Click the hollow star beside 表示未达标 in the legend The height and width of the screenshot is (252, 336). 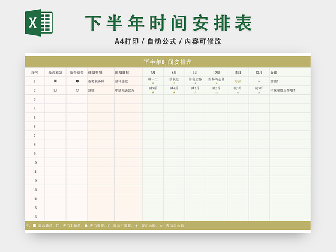click(x=161, y=226)
